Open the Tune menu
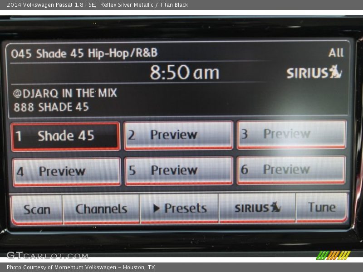This screenshot has height=272, width=363. point(322,207)
